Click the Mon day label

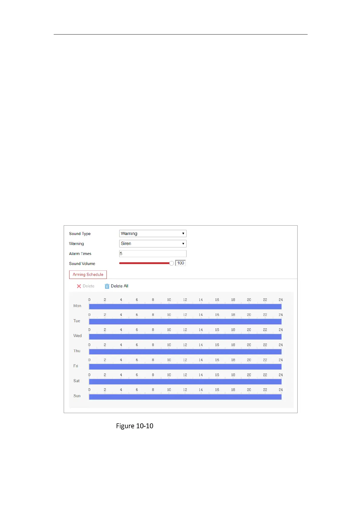77,306
